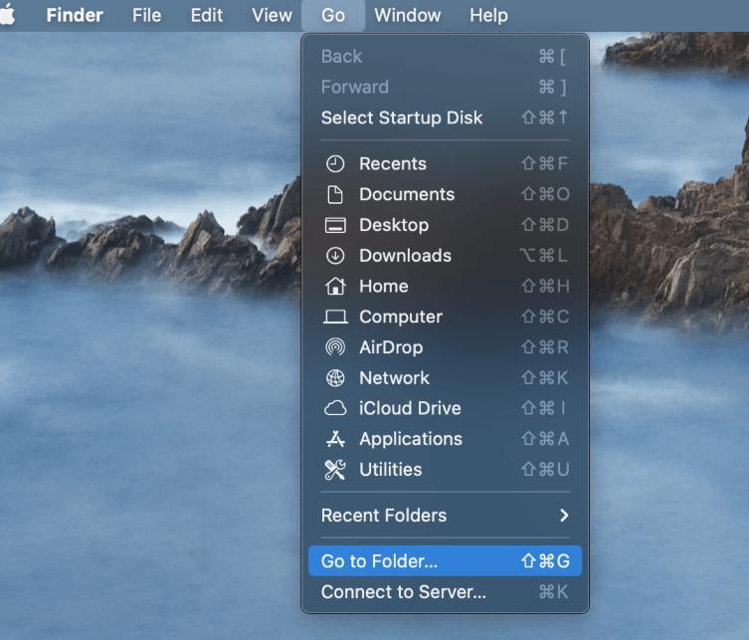Image resolution: width=749 pixels, height=640 pixels.
Task: Open the Window menu in menu bar
Action: coord(407,15)
